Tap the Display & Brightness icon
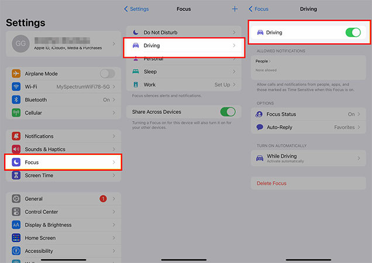The height and width of the screenshot is (263, 372). (16, 225)
